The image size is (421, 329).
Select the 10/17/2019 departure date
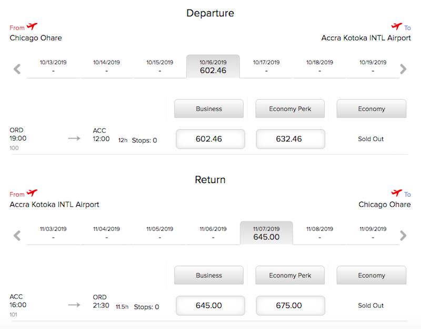[x=266, y=65]
